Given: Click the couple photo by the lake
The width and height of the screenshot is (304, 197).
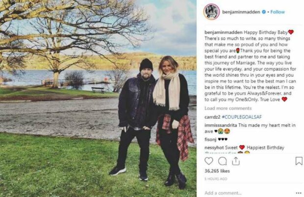Looking at the screenshot, I should [98, 99].
